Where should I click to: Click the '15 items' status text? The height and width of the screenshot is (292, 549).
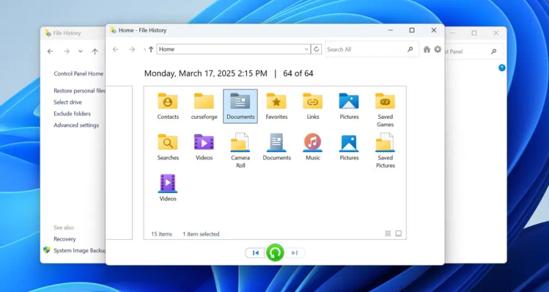click(161, 234)
